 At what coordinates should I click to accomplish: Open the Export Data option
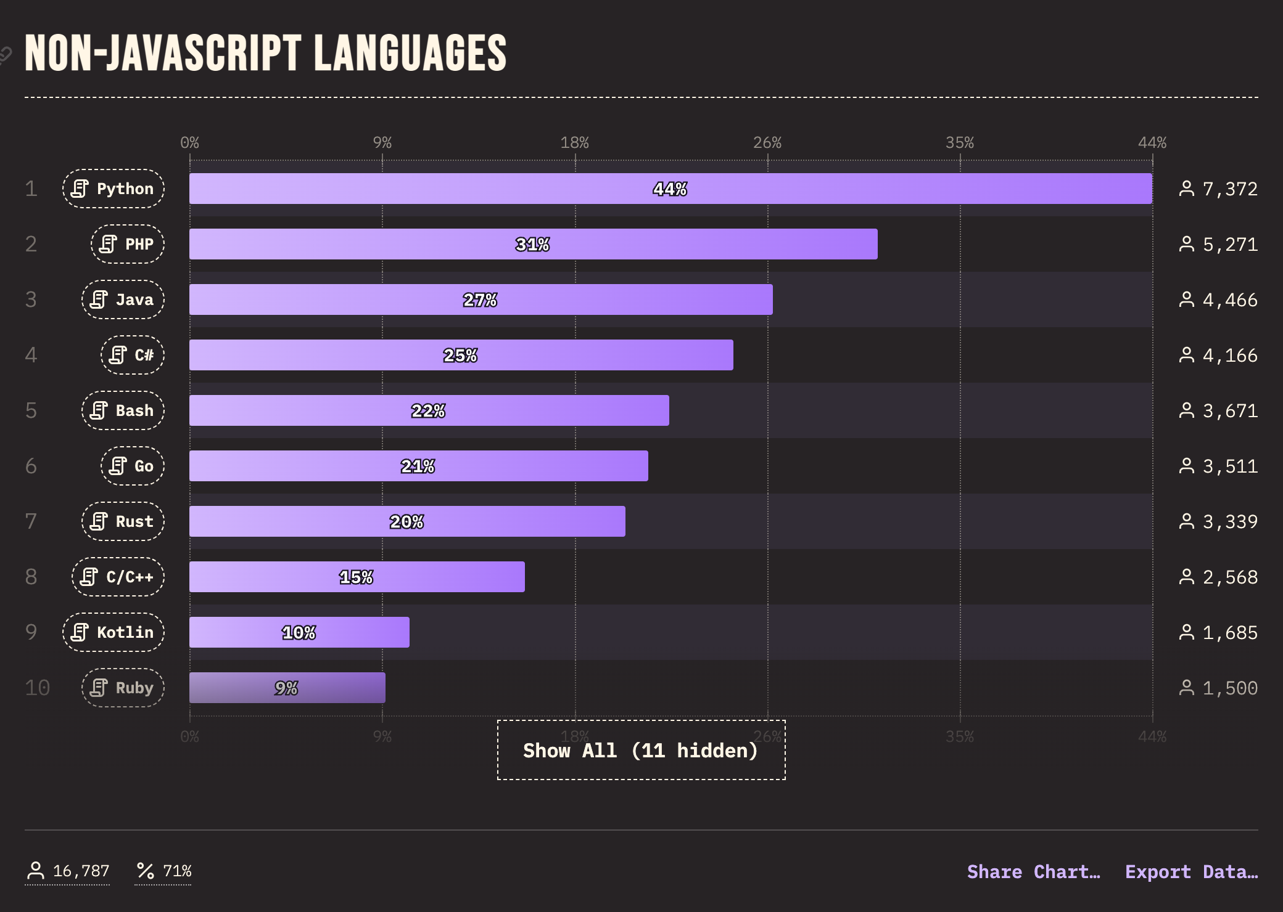(x=1191, y=871)
